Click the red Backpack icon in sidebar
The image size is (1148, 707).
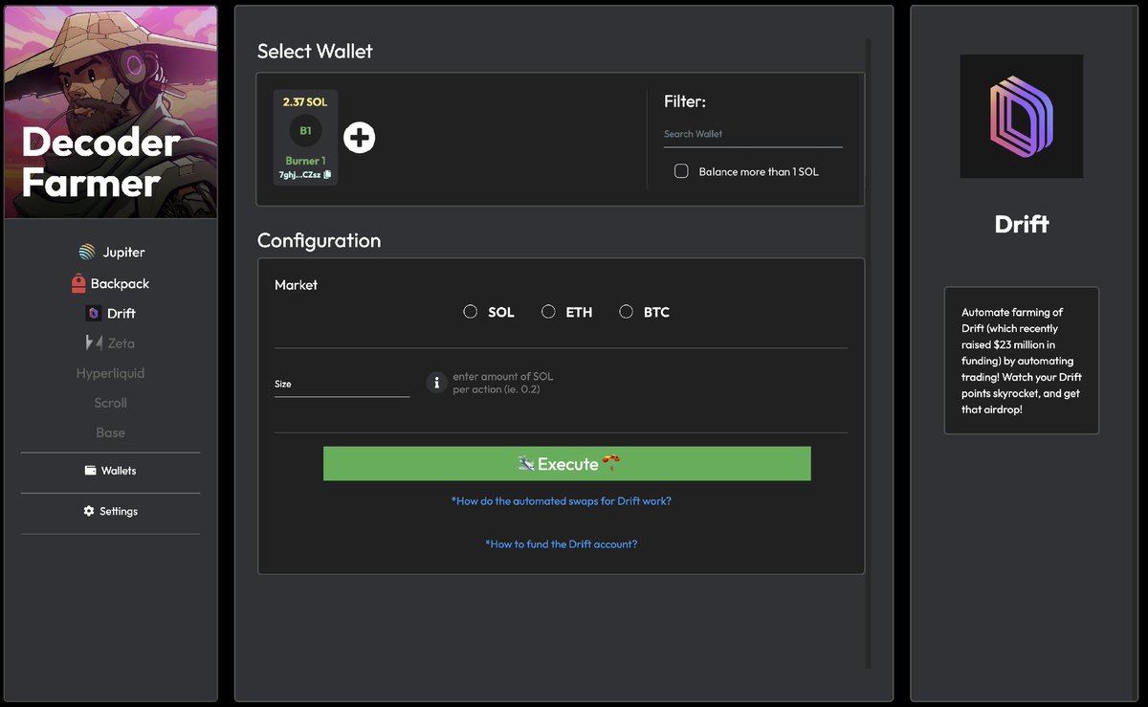click(78, 283)
